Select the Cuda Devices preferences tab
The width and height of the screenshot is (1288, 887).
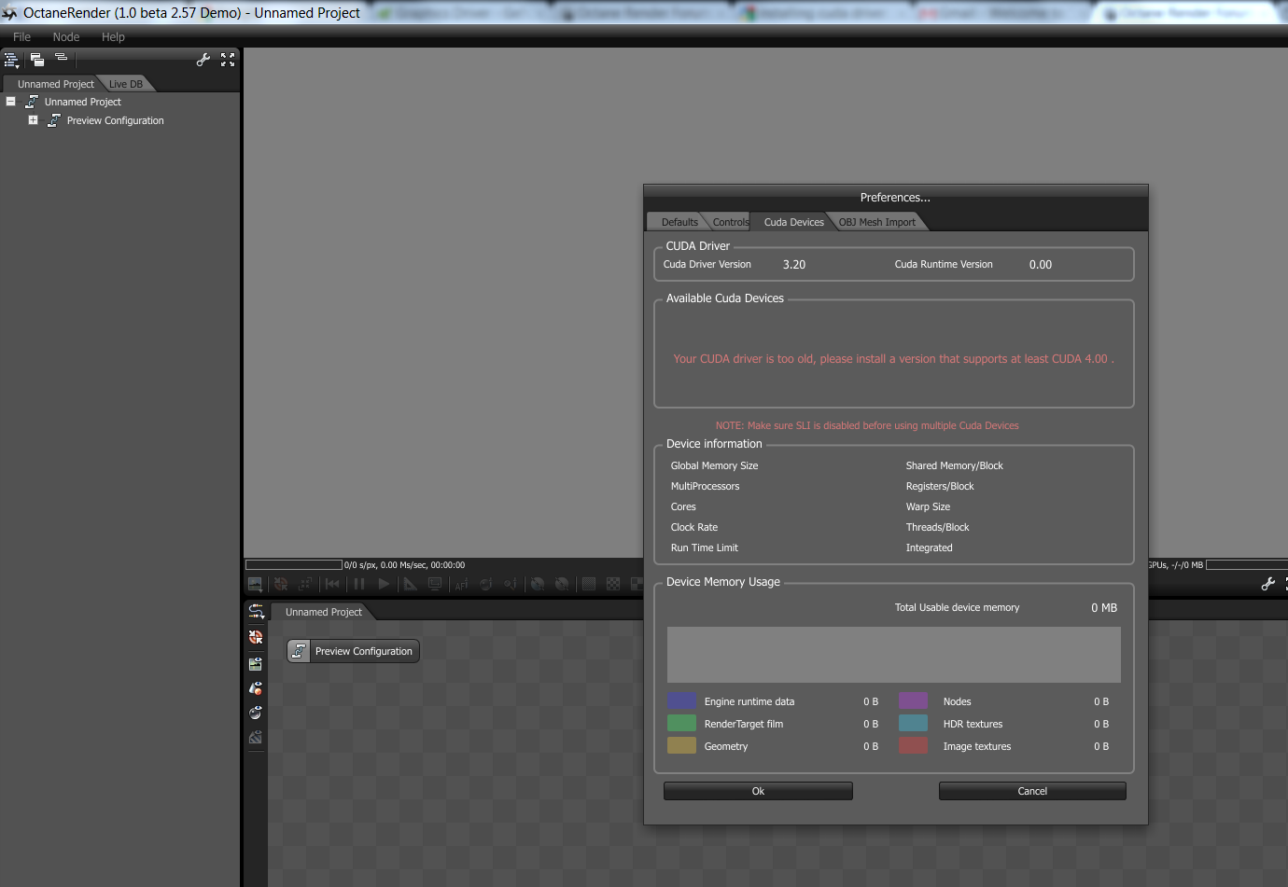click(794, 222)
